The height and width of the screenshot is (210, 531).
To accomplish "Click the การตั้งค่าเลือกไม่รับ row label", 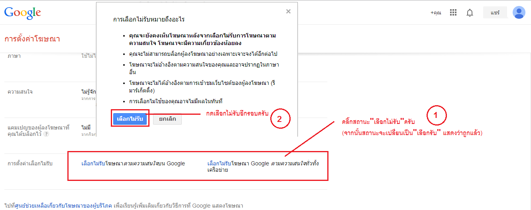I will [x=30, y=163].
